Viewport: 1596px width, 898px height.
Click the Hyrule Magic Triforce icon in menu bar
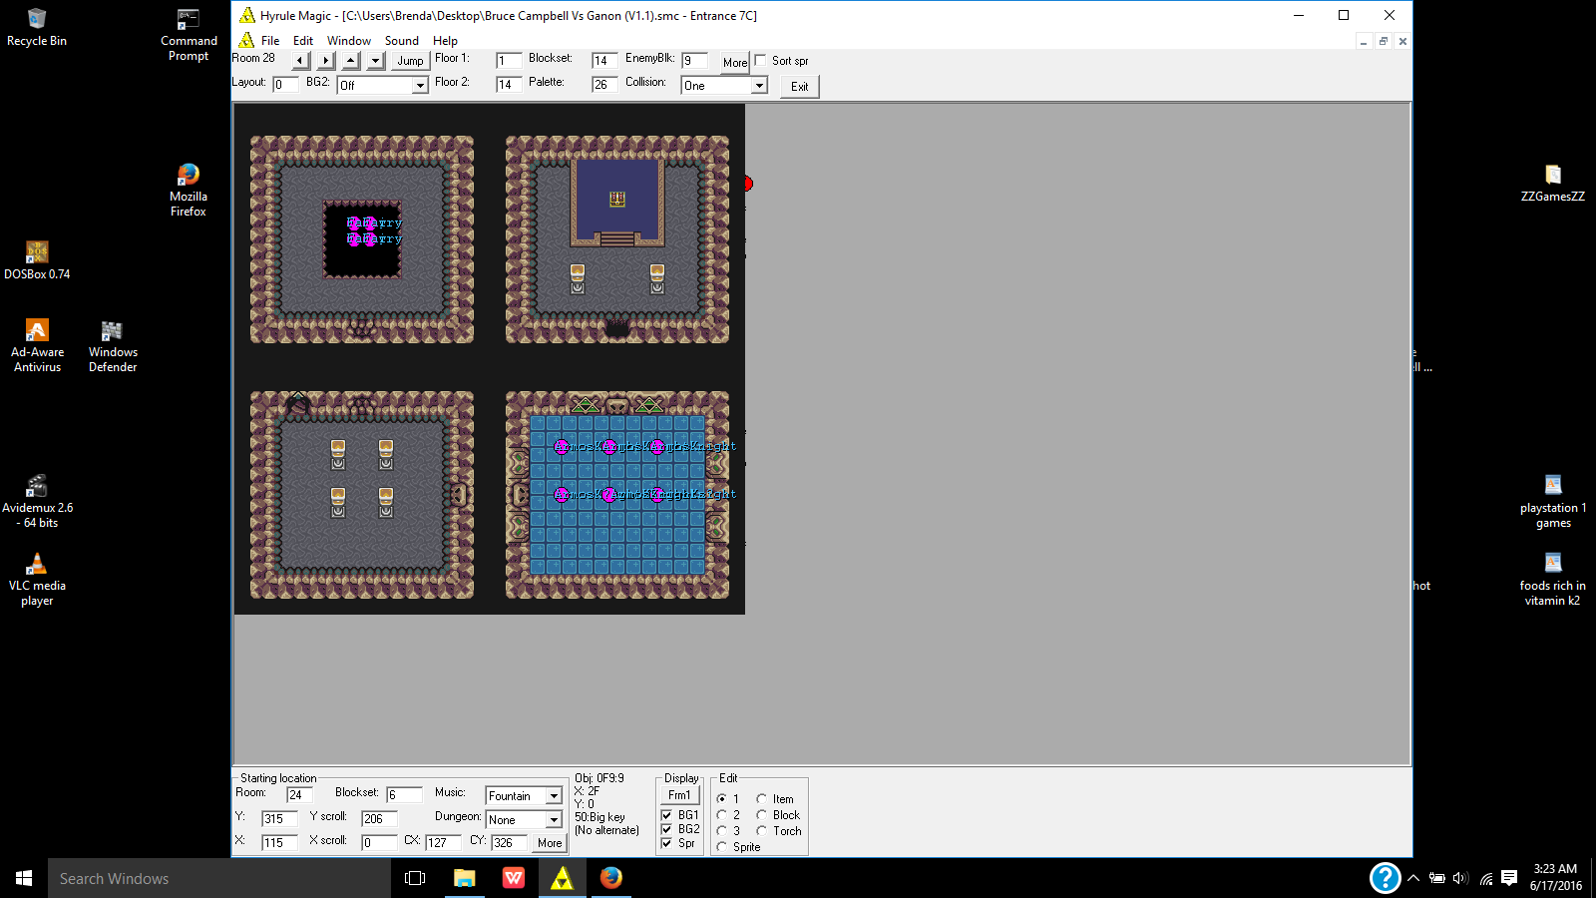point(246,40)
